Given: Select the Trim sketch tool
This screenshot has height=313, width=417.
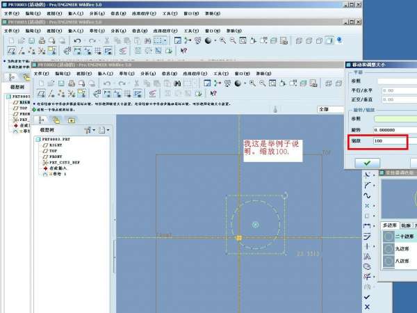Looking at the screenshot, I should [367, 277].
